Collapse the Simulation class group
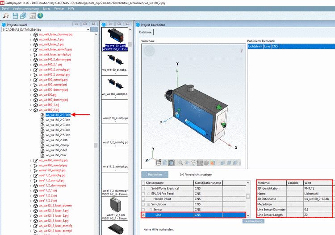 (x=149, y=204)
